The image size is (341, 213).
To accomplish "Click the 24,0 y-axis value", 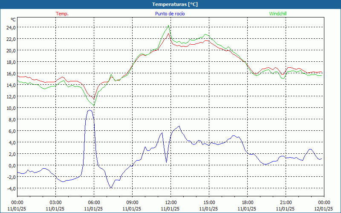I will (x=11, y=28).
